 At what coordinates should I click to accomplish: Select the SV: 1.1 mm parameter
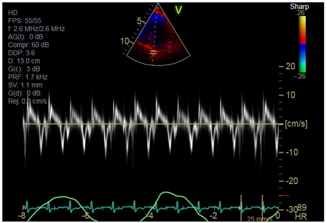click(x=25, y=85)
